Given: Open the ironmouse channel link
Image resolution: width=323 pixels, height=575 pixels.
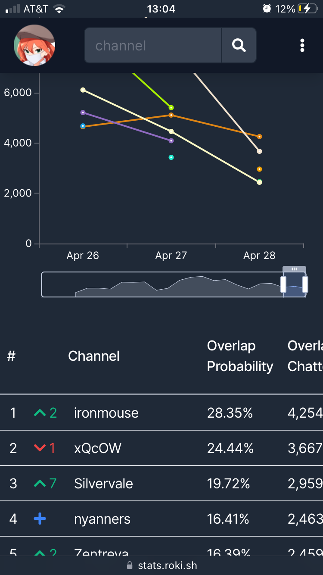Looking at the screenshot, I should coord(106,413).
